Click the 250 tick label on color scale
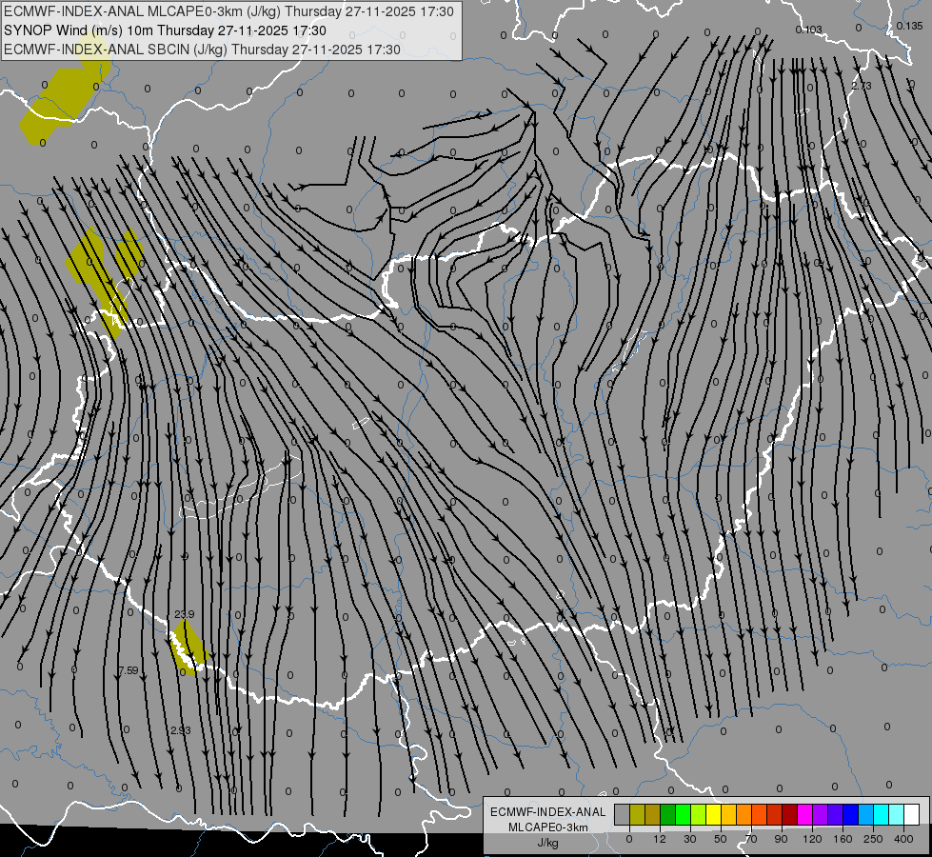The width and height of the screenshot is (932, 857). click(x=873, y=839)
